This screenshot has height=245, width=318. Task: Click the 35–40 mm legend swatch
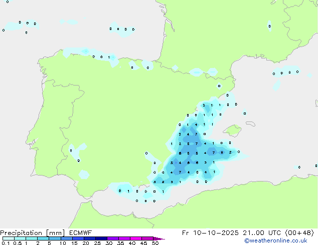[x=124, y=238]
